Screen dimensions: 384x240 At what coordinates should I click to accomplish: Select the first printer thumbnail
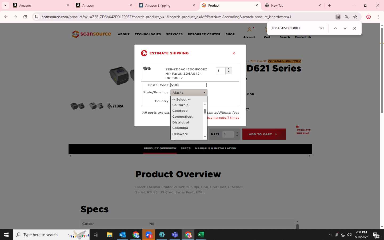pos(78,106)
